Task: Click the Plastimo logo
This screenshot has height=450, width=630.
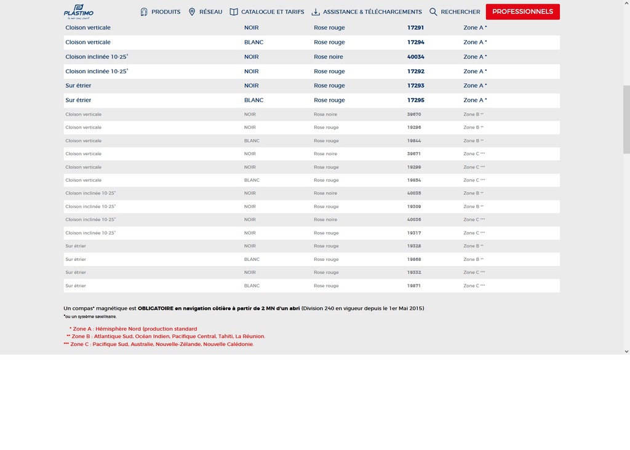Action: (x=79, y=12)
